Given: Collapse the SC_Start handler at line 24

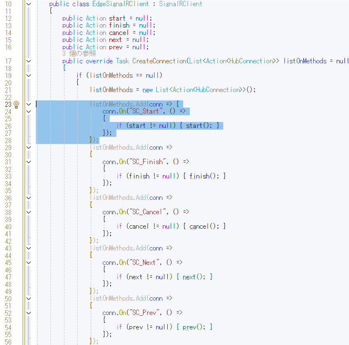Looking at the screenshot, I should (x=29, y=111).
